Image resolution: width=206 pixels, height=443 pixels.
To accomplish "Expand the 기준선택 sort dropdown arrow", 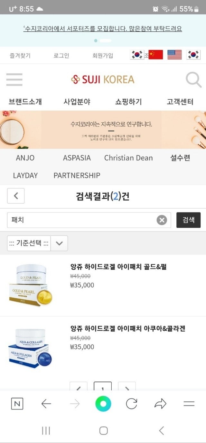I will 59,243.
